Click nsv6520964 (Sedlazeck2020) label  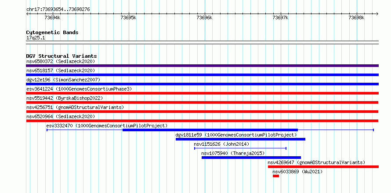tap(61, 116)
